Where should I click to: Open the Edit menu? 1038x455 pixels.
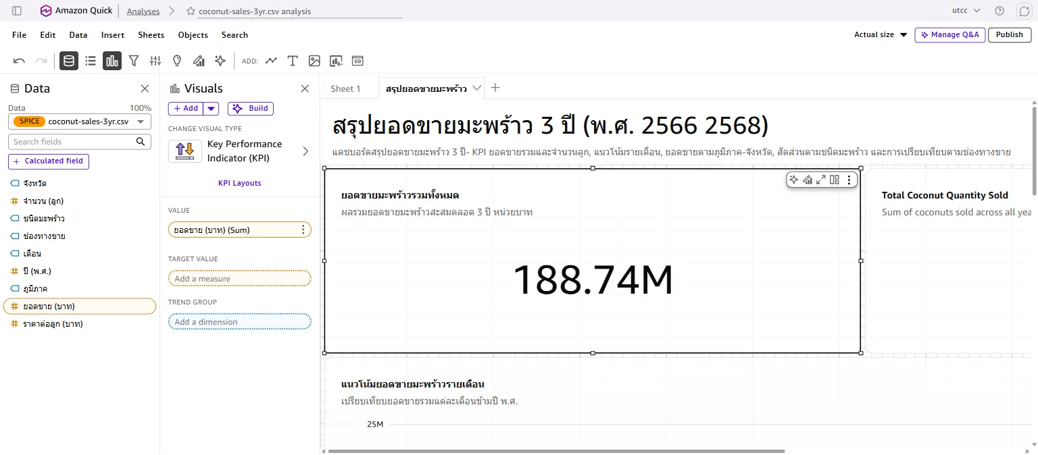(48, 35)
